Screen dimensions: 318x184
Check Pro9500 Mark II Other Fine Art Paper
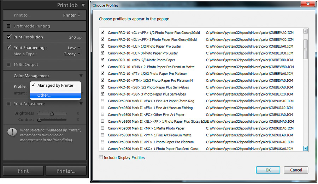102,114
